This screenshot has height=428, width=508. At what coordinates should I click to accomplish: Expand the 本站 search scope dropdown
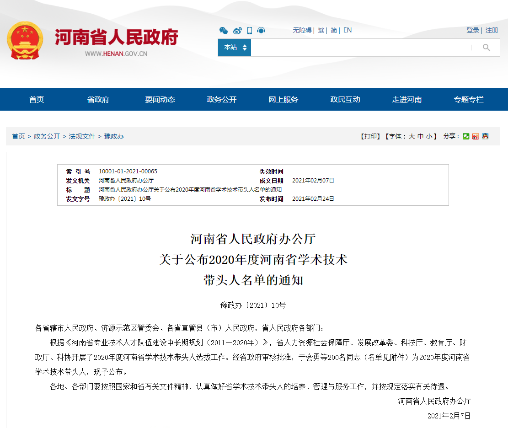click(235, 48)
